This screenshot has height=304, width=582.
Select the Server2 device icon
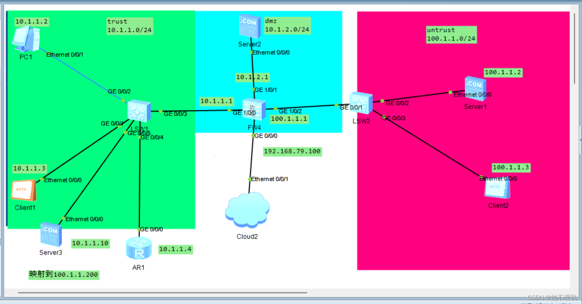click(x=250, y=26)
